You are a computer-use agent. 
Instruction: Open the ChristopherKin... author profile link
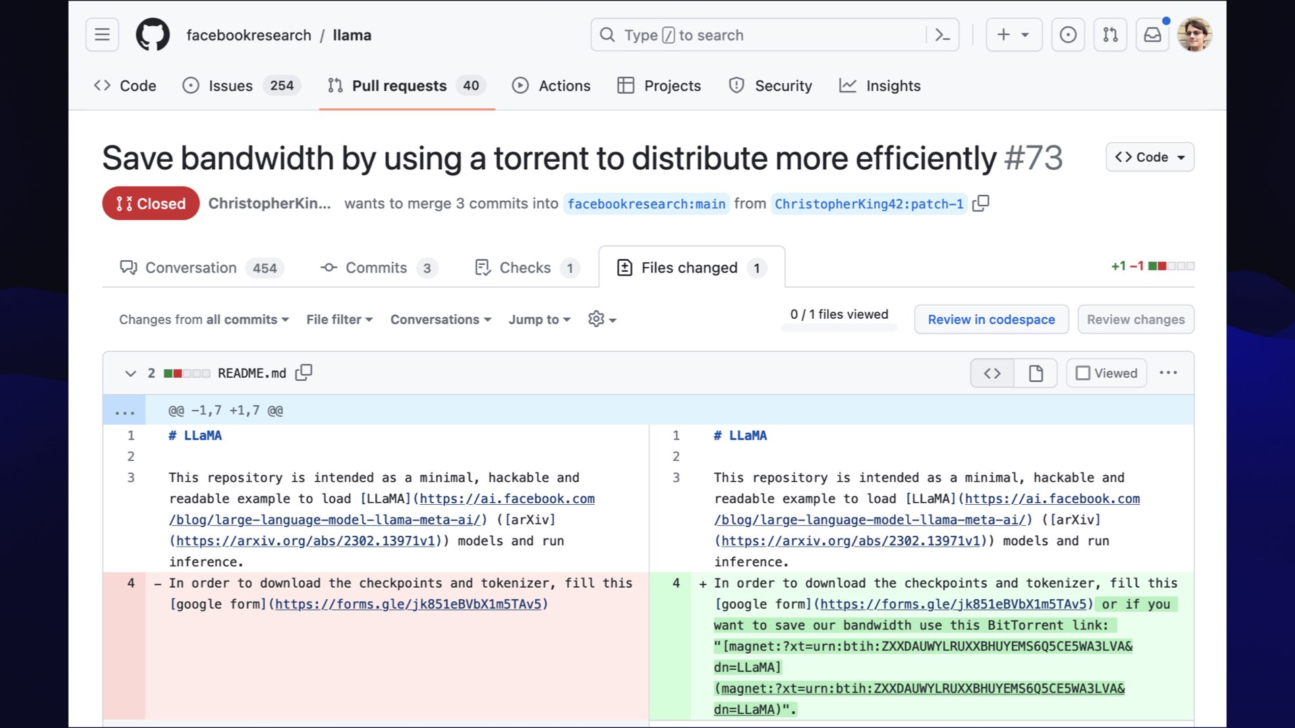269,204
